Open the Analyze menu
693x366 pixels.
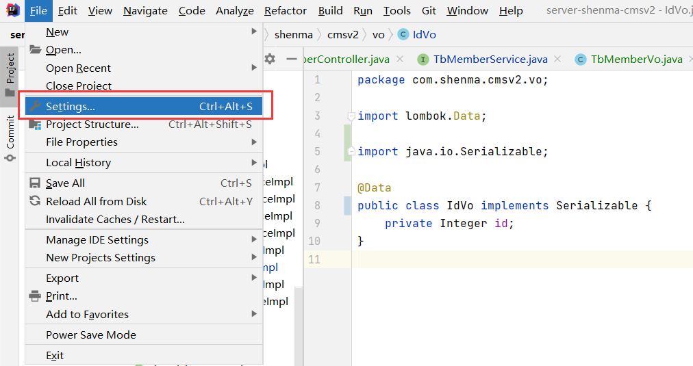click(235, 10)
